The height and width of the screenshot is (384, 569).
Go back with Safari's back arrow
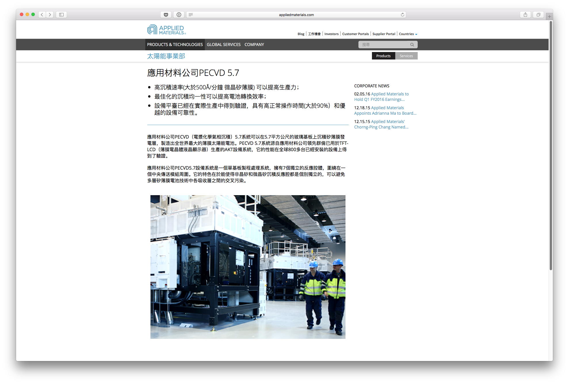[42, 15]
